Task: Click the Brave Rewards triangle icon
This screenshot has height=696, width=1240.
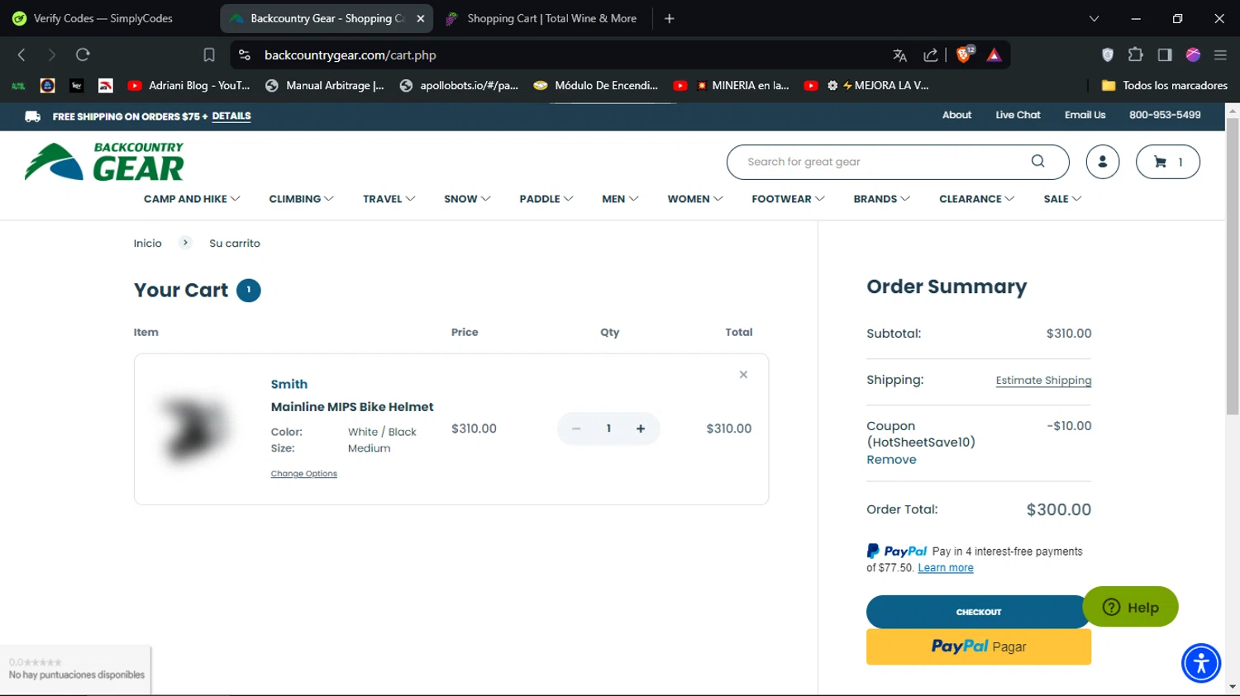Action: point(994,55)
